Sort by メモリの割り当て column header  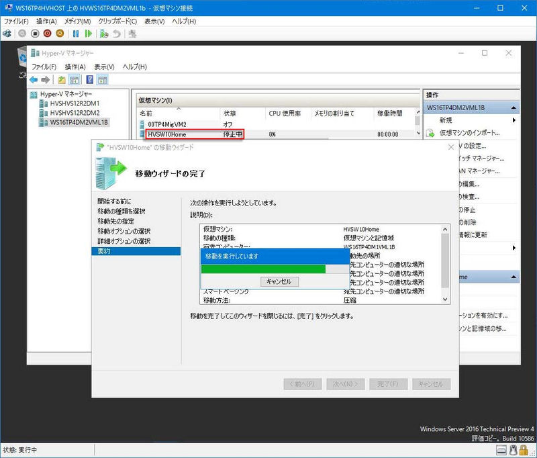click(x=342, y=113)
